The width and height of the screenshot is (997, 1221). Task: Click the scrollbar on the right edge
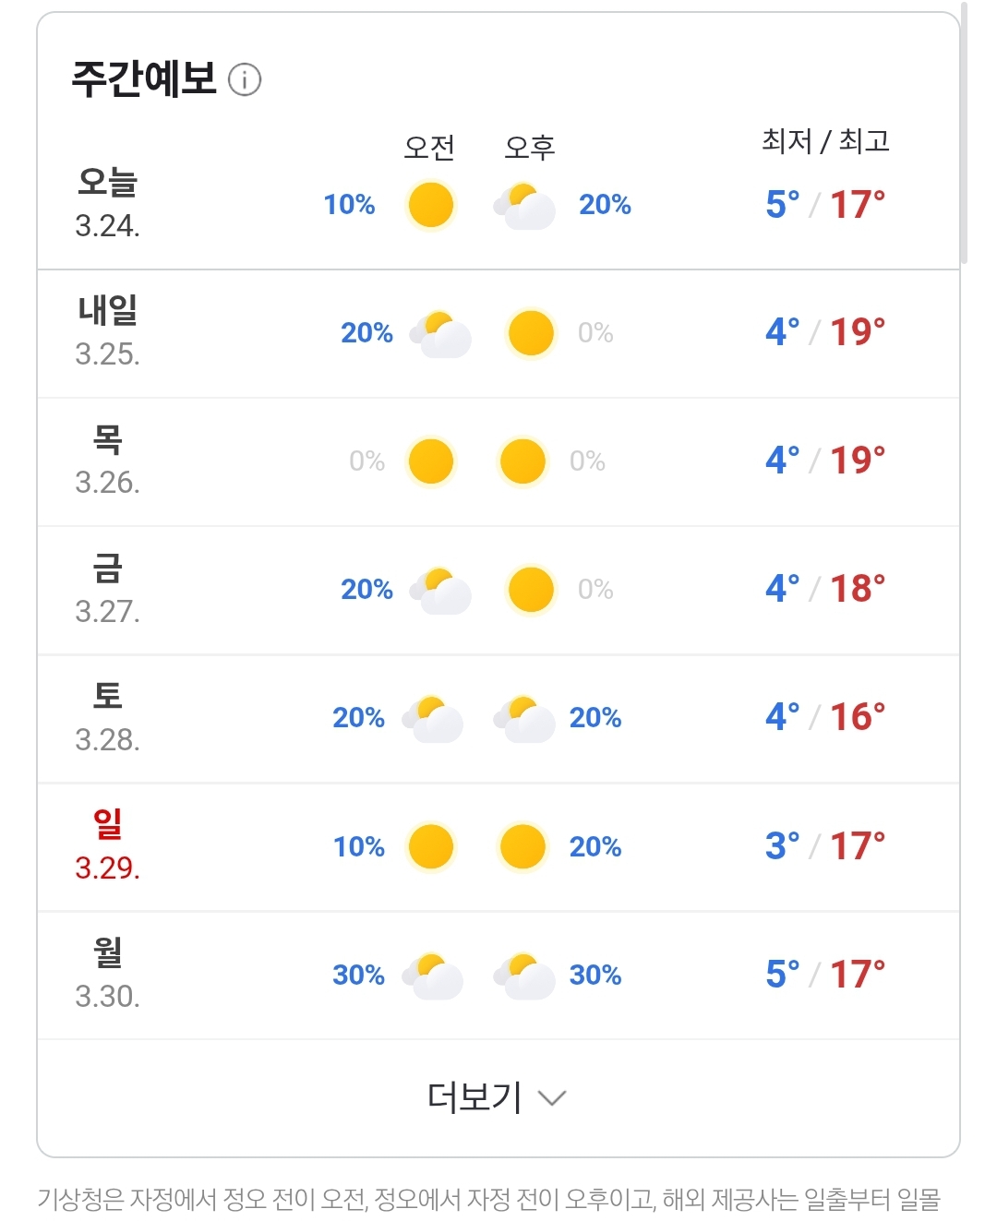[964, 133]
